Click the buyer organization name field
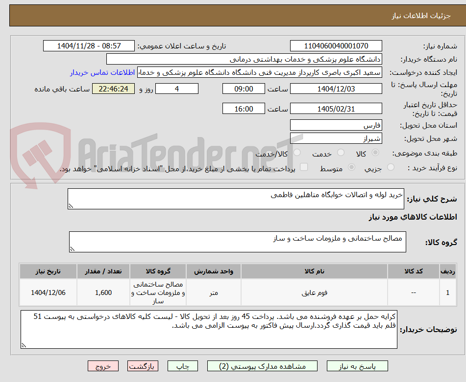This screenshot has height=382, width=466. (244, 59)
